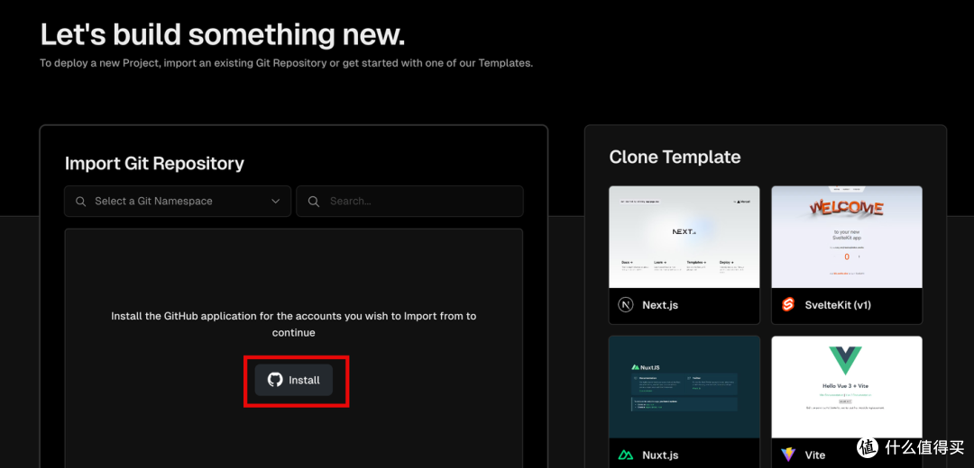Viewport: 974px width, 468px height.
Task: Expand the Git Namespace chevron arrow
Action: pyautogui.click(x=276, y=202)
